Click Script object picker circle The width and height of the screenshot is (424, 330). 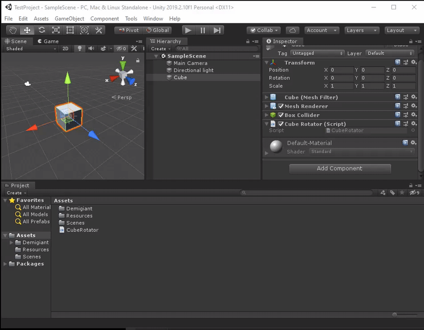pos(413,130)
